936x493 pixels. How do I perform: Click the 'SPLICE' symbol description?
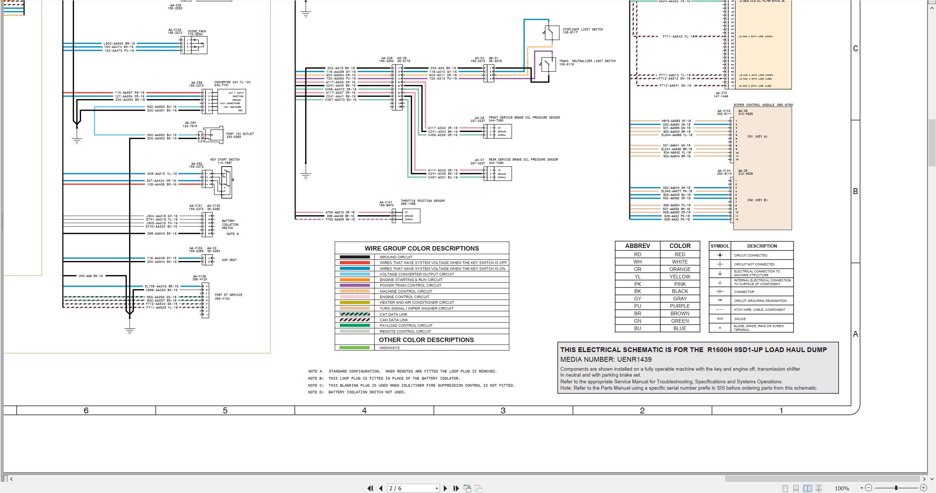740,319
